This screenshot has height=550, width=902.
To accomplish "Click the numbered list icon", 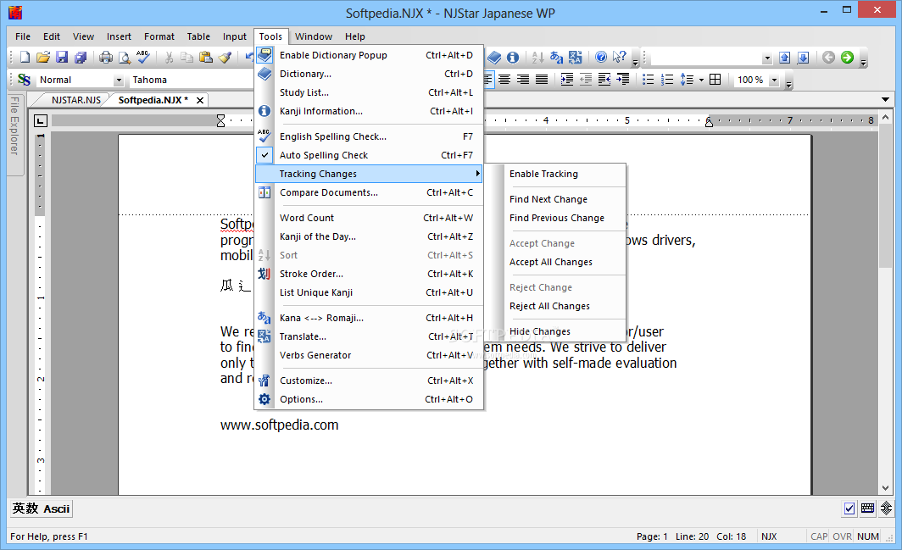I will point(667,80).
